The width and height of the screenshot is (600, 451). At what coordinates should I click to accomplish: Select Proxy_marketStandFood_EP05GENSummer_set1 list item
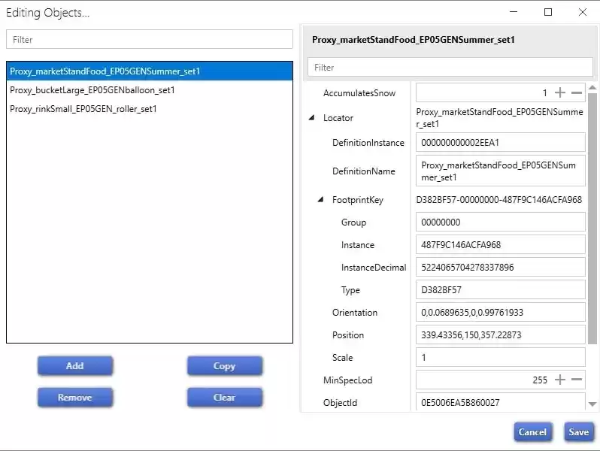click(x=105, y=71)
